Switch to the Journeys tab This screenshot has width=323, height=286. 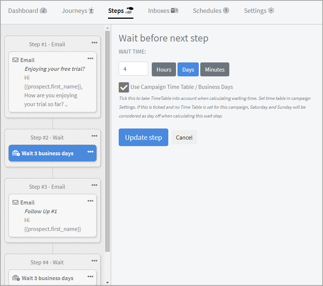click(x=78, y=11)
